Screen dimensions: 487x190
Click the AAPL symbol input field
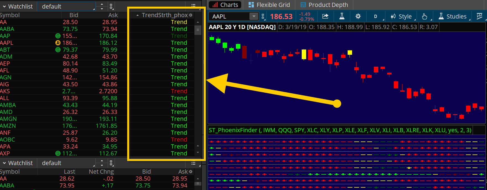pyautogui.click(x=230, y=17)
